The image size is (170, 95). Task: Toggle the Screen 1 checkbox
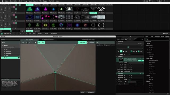[x=3, y=45]
